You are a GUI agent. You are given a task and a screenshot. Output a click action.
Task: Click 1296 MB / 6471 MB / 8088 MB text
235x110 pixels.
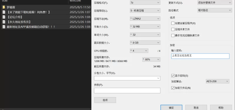pos(111,61)
